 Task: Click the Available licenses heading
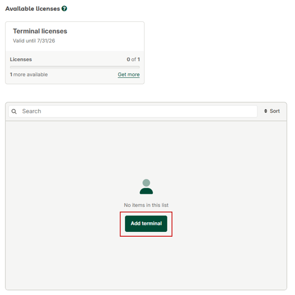33,9
